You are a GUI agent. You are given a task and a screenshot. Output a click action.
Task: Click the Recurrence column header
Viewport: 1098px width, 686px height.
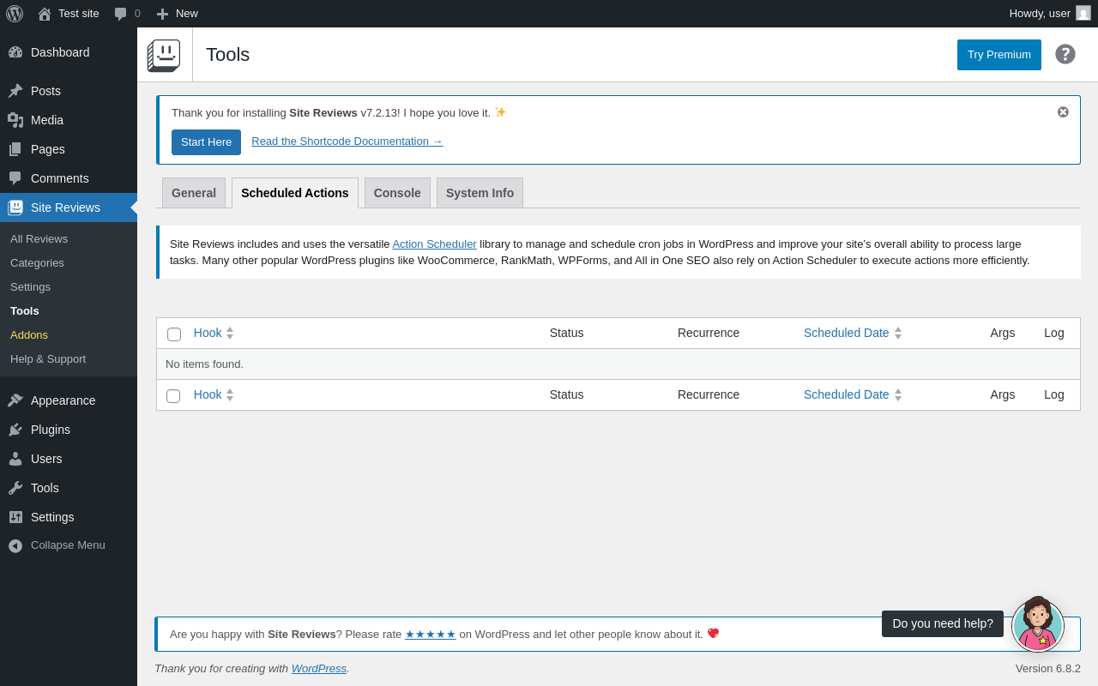[x=709, y=333]
